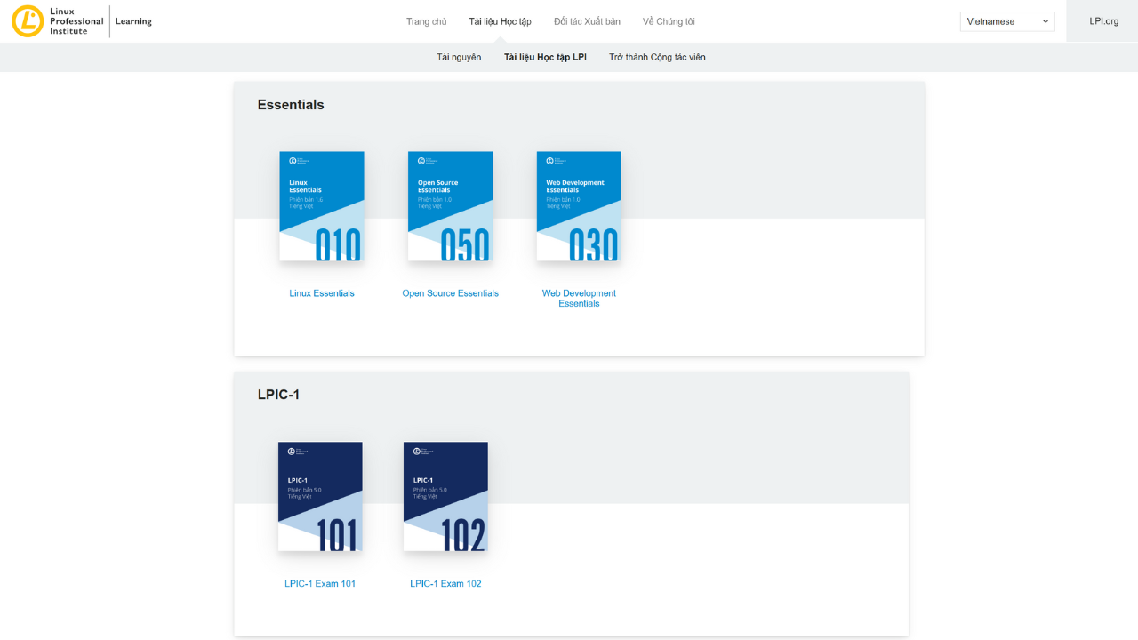Open the Trang chủ menu item

tap(427, 21)
